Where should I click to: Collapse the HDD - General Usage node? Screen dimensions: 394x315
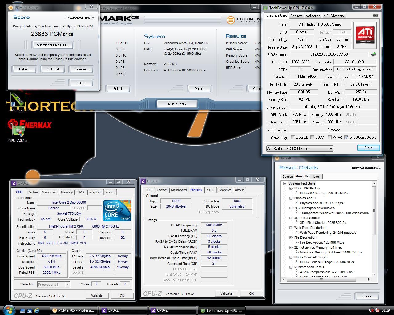tap(291, 257)
